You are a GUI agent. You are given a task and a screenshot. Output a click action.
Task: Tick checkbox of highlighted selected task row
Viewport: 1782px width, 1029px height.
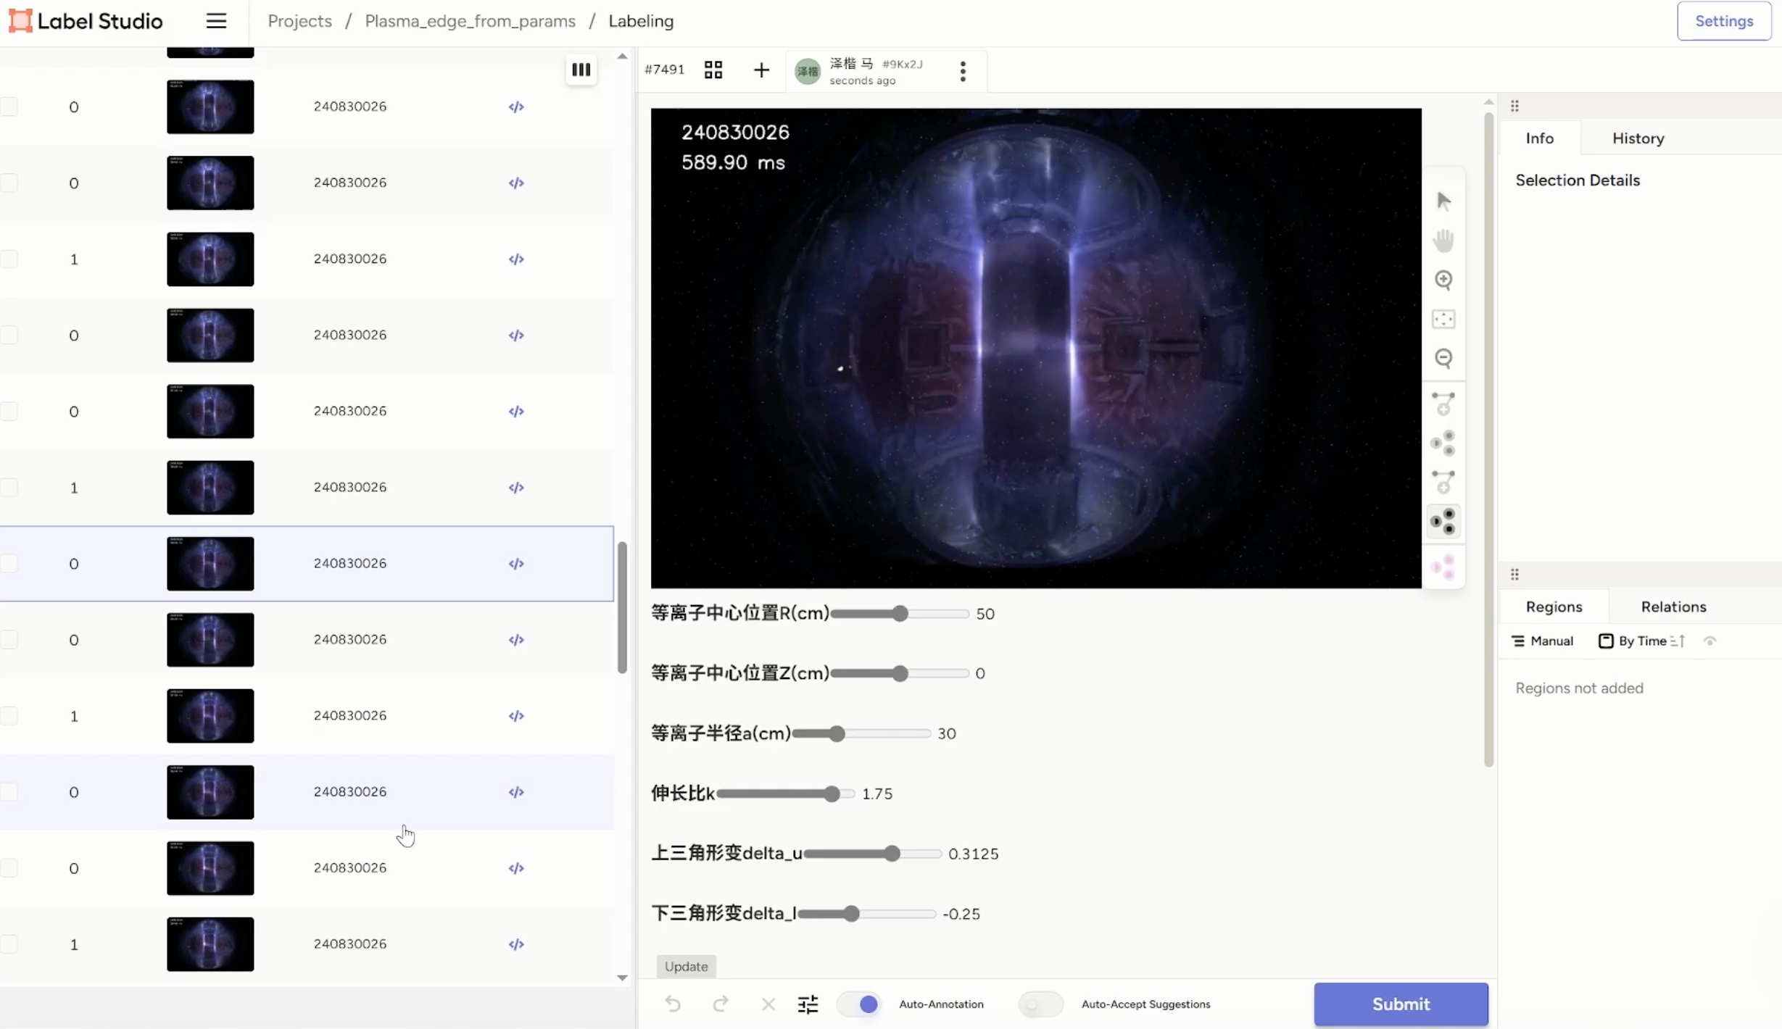point(9,564)
